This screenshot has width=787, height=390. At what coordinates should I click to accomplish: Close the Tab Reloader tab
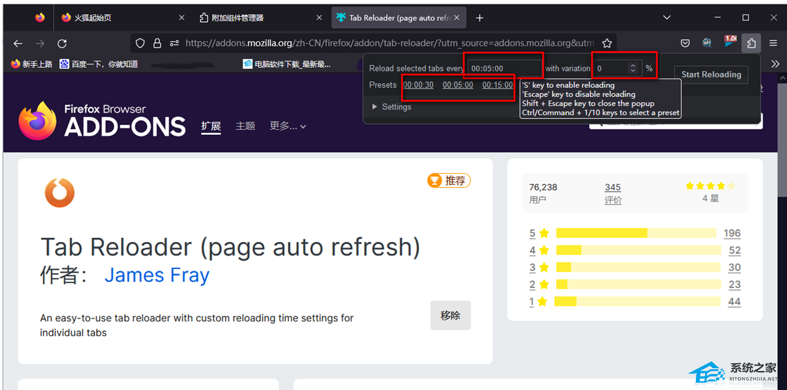pos(456,18)
